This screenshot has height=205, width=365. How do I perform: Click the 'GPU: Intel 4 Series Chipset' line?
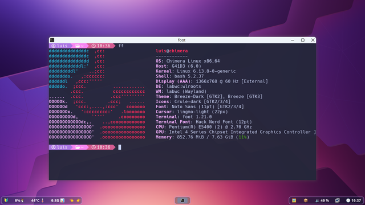click(236, 132)
